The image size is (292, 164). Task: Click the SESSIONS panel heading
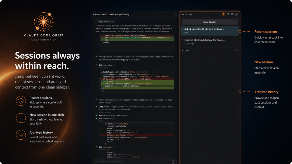pos(187,14)
